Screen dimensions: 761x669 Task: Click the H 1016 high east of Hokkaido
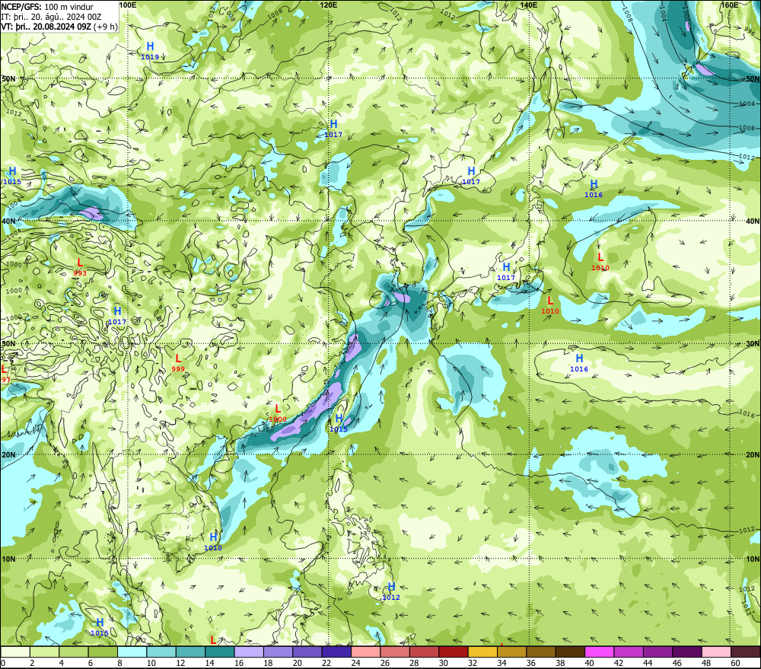(594, 188)
